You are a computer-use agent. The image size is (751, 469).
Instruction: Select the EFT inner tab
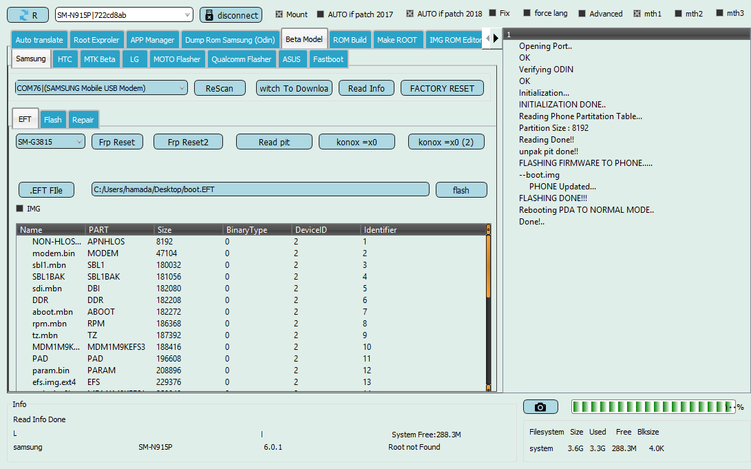[x=25, y=119]
